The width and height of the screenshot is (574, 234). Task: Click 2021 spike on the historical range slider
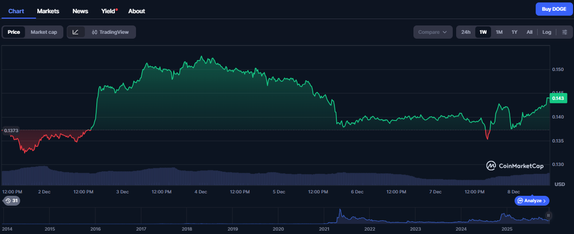[x=339, y=214]
